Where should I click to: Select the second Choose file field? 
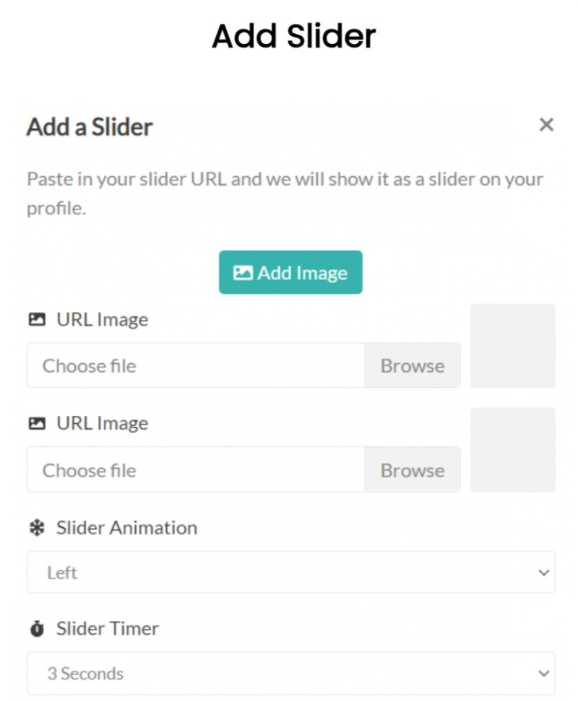196,470
